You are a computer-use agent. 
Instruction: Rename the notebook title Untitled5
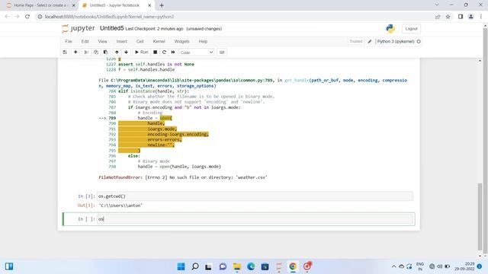point(112,28)
